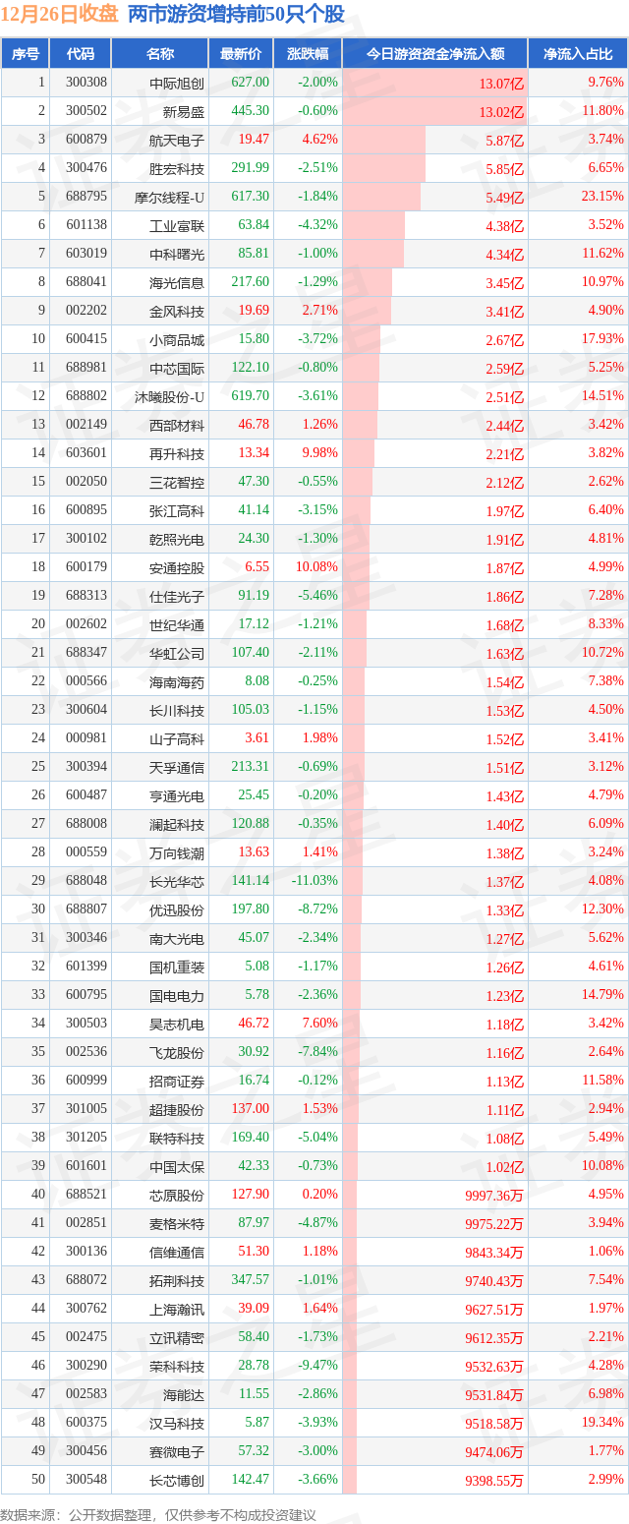Click the date heading 12月26日收盘
The width and height of the screenshot is (629, 1524).
pos(60,14)
